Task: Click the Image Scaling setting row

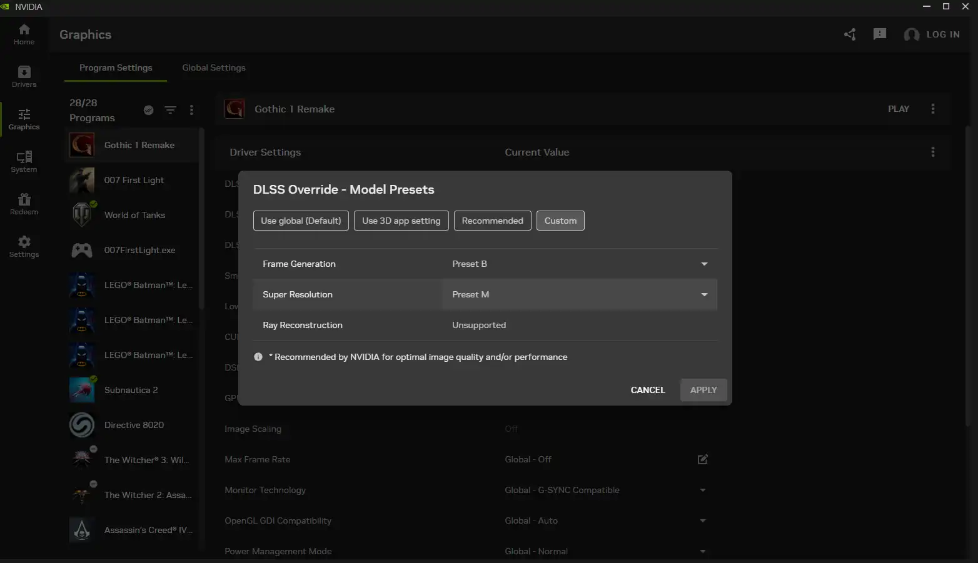Action: [x=469, y=429]
